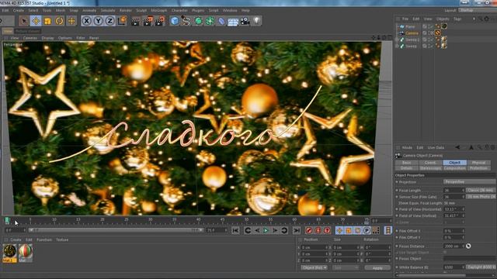The height and width of the screenshot is (279, 497).
Task: Open Focal Length preset dropdown
Action: 481,191
